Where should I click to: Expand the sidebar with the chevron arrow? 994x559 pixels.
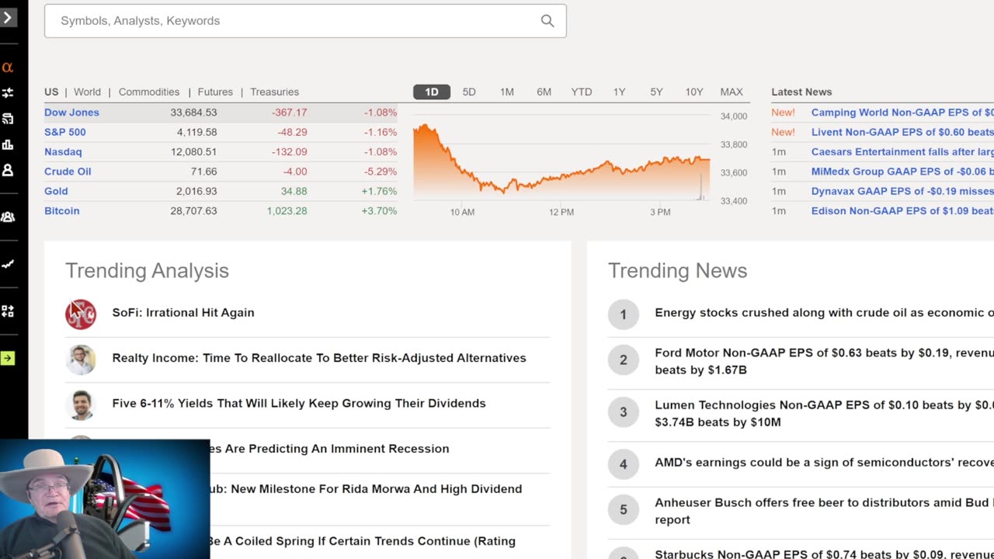click(x=8, y=16)
